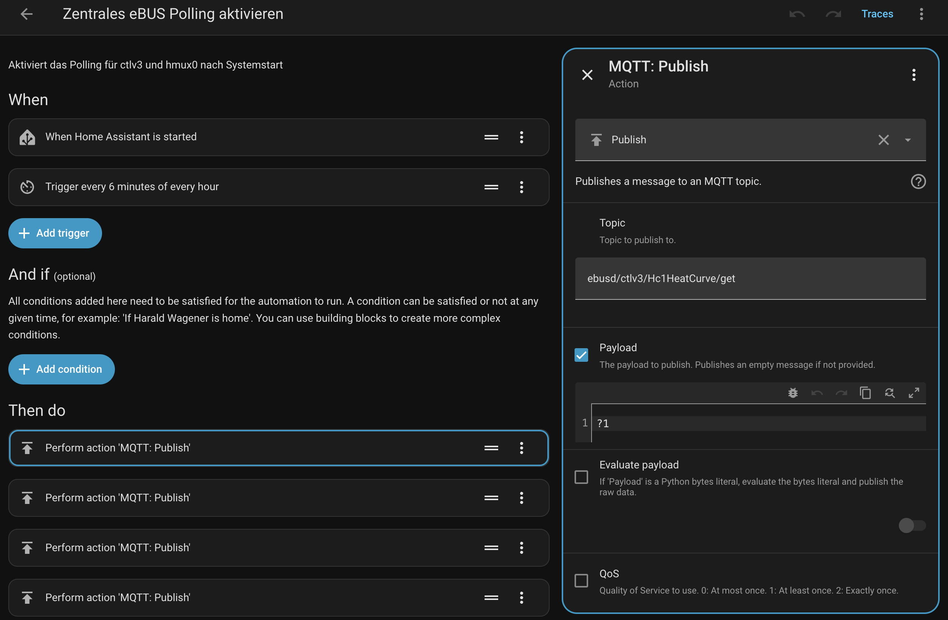Edit the Topic field ebusd/ctlv3/Hc1HeatCurve/get
The height and width of the screenshot is (620, 948).
point(750,279)
